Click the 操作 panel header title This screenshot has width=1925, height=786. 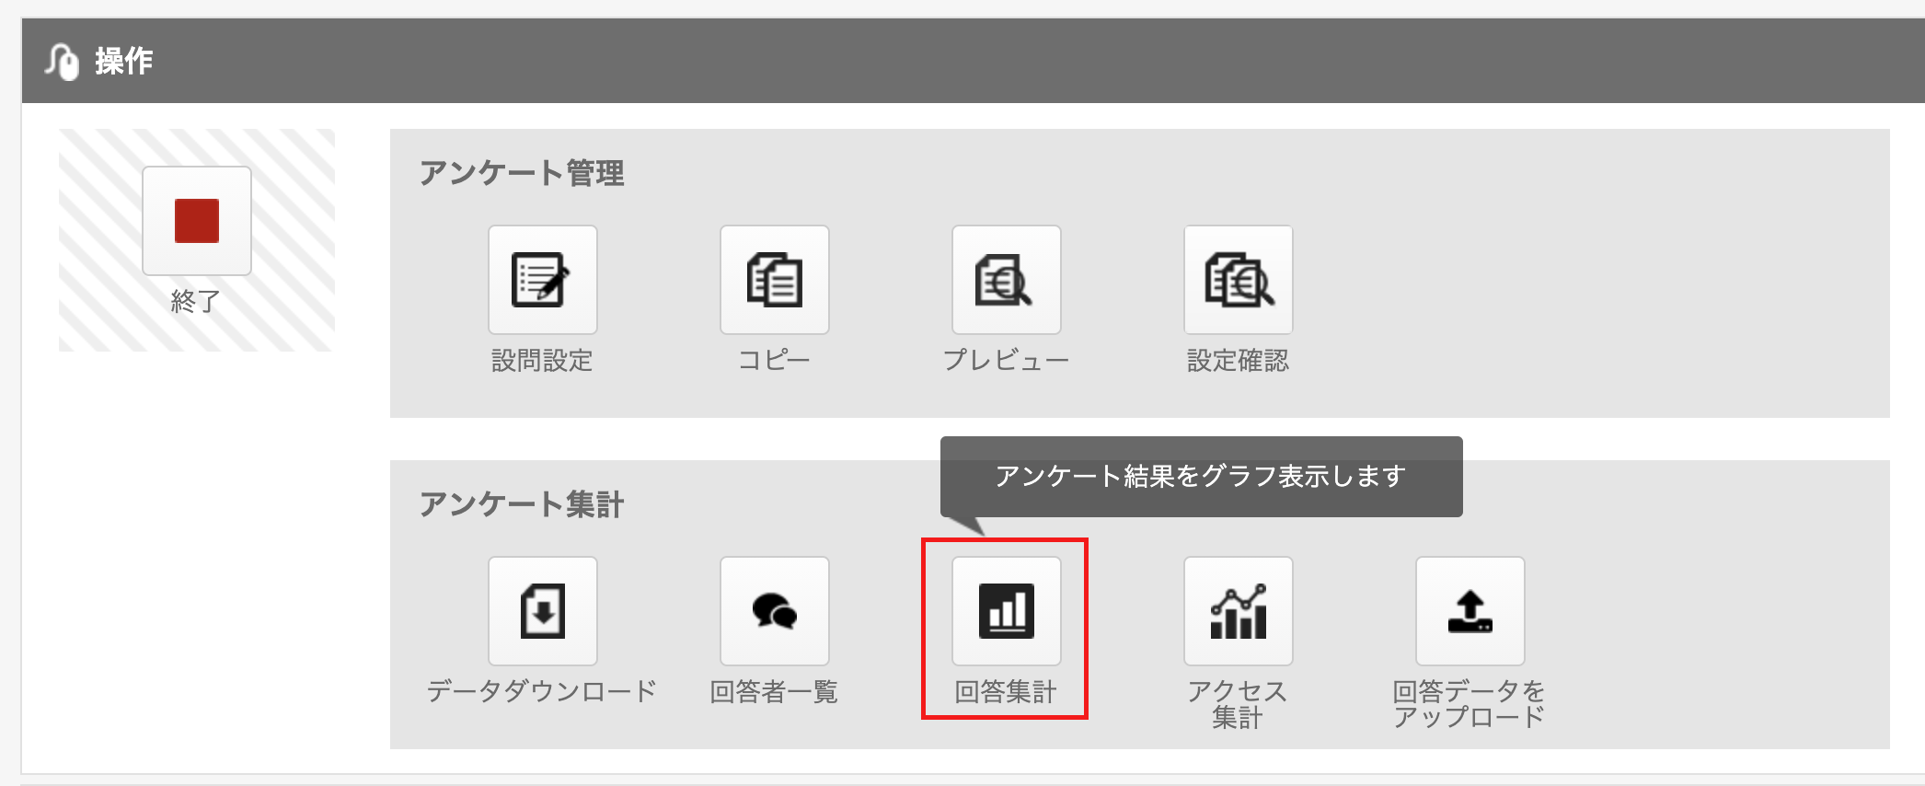click(x=124, y=62)
